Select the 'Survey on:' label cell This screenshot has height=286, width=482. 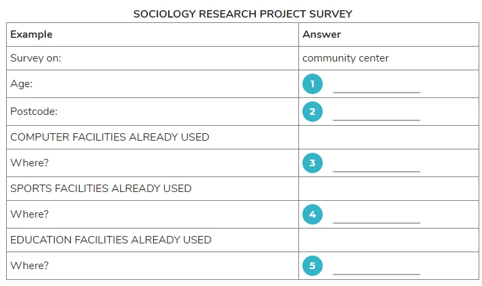pyautogui.click(x=153, y=58)
